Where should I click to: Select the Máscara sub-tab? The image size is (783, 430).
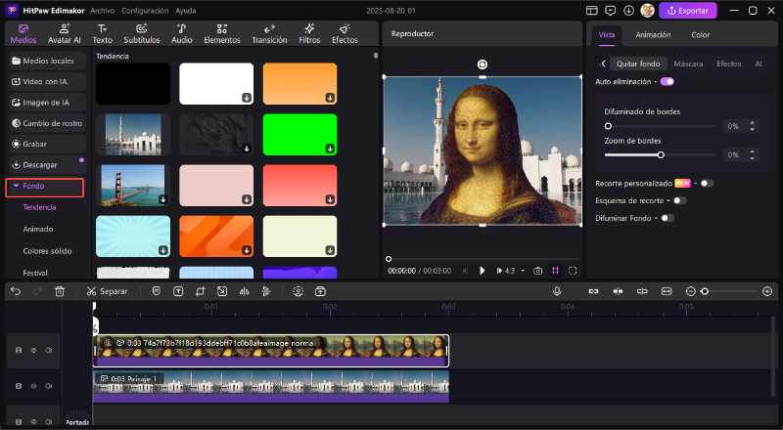688,64
